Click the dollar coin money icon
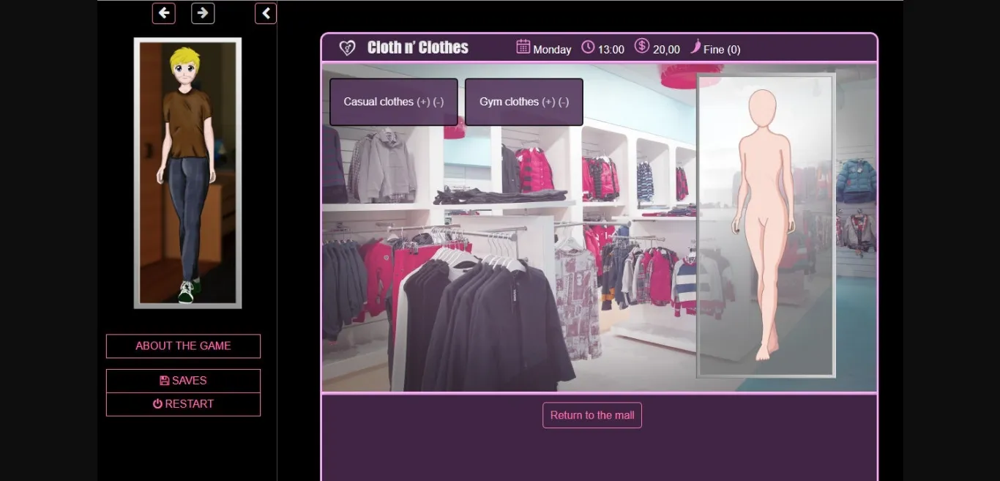The height and width of the screenshot is (481, 1000). (642, 46)
